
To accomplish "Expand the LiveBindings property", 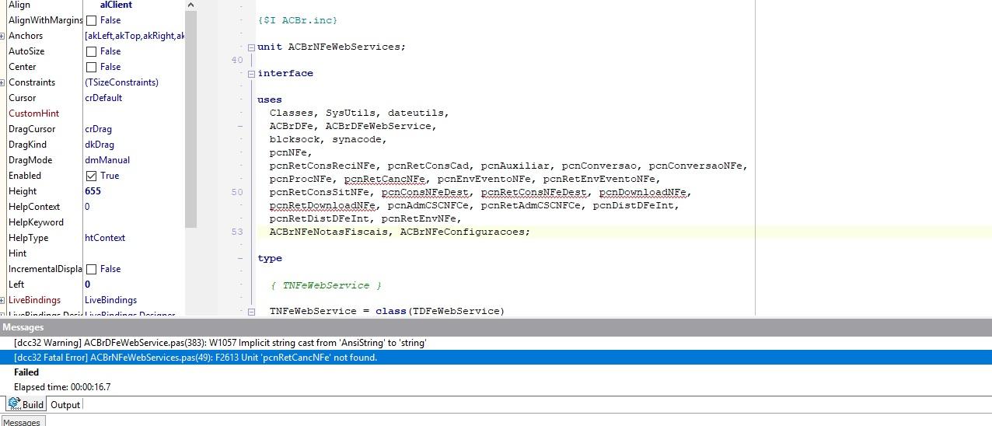I will 3,300.
